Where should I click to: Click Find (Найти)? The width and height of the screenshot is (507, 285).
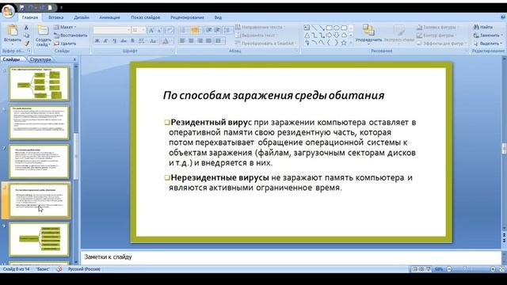(483, 27)
